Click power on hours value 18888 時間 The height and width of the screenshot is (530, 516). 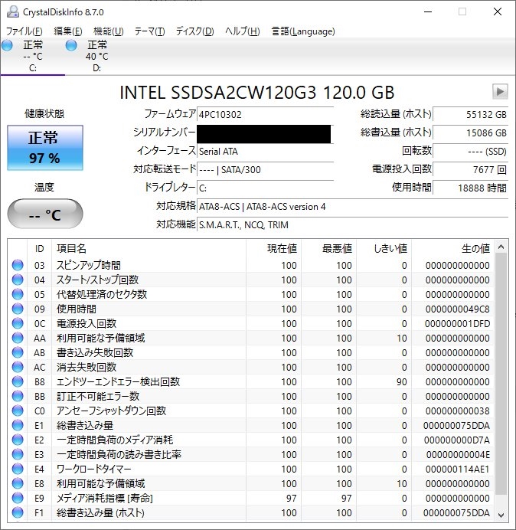(470, 188)
